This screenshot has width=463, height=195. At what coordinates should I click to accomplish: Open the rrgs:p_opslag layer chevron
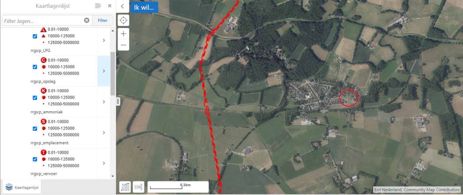pyautogui.click(x=104, y=71)
